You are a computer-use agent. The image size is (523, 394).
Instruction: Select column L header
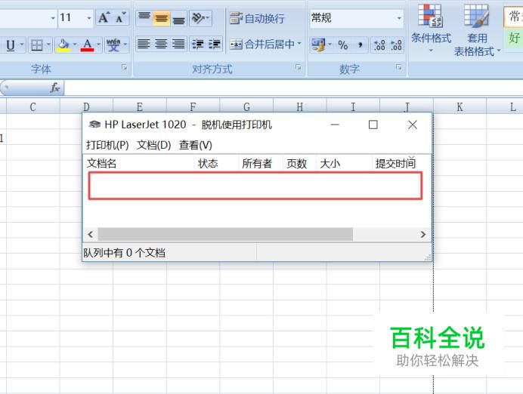505,107
